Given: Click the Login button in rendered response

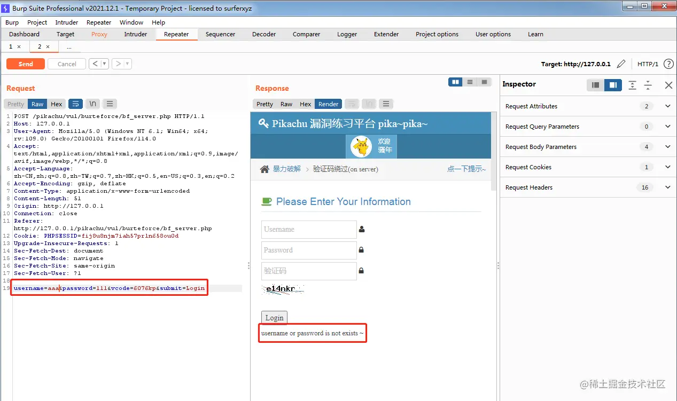Looking at the screenshot, I should (275, 318).
